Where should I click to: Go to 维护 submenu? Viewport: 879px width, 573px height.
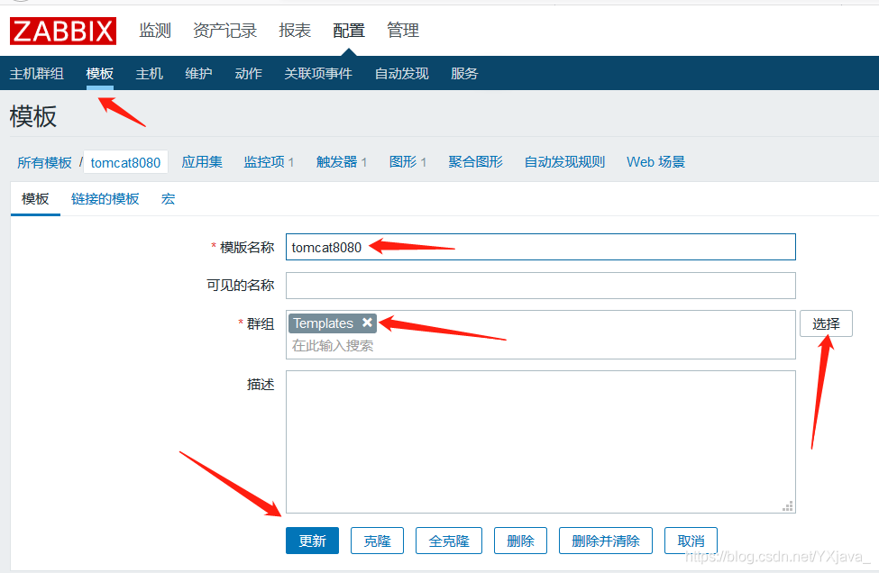pos(198,73)
